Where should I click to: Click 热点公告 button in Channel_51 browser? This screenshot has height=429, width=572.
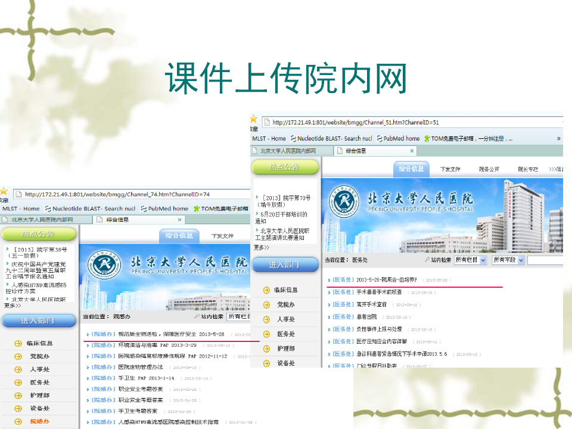pos(285,167)
